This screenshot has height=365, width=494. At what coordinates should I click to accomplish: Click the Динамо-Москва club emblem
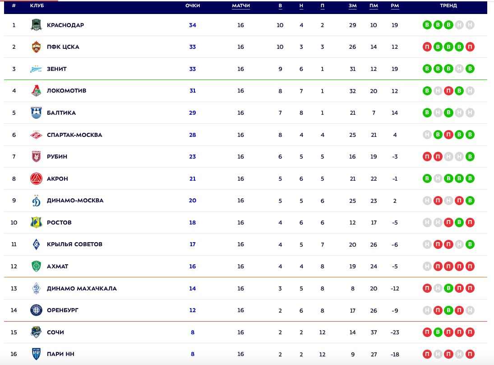coord(36,200)
